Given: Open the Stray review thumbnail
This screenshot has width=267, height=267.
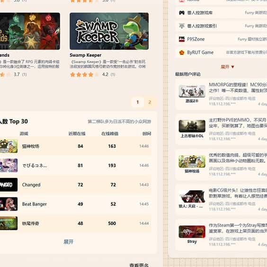Looking at the screenshot, I should click(x=192, y=231).
